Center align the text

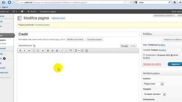[x=52, y=50]
